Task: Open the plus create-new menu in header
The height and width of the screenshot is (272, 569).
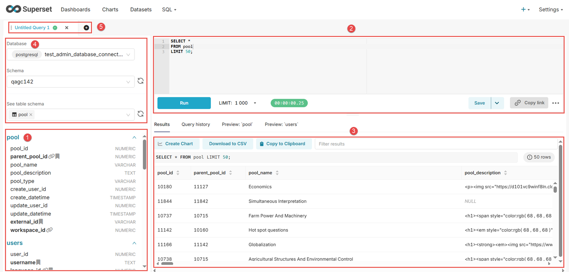Action: point(525,10)
